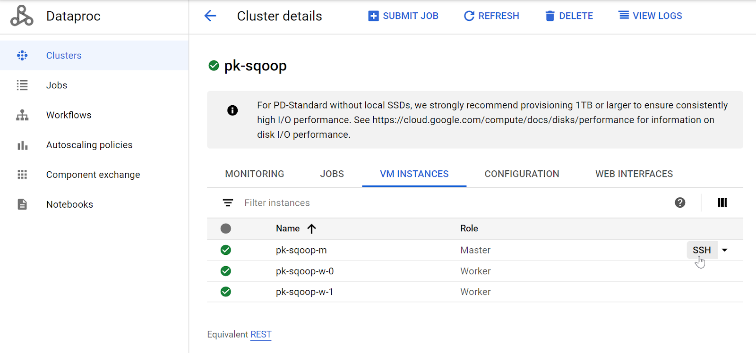Click the Dataproc product title
Viewport: 756px width, 353px height.
73,16
